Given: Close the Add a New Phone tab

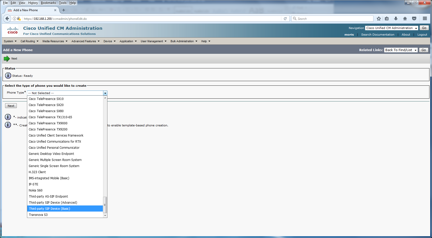Looking at the screenshot, I should (55, 10).
